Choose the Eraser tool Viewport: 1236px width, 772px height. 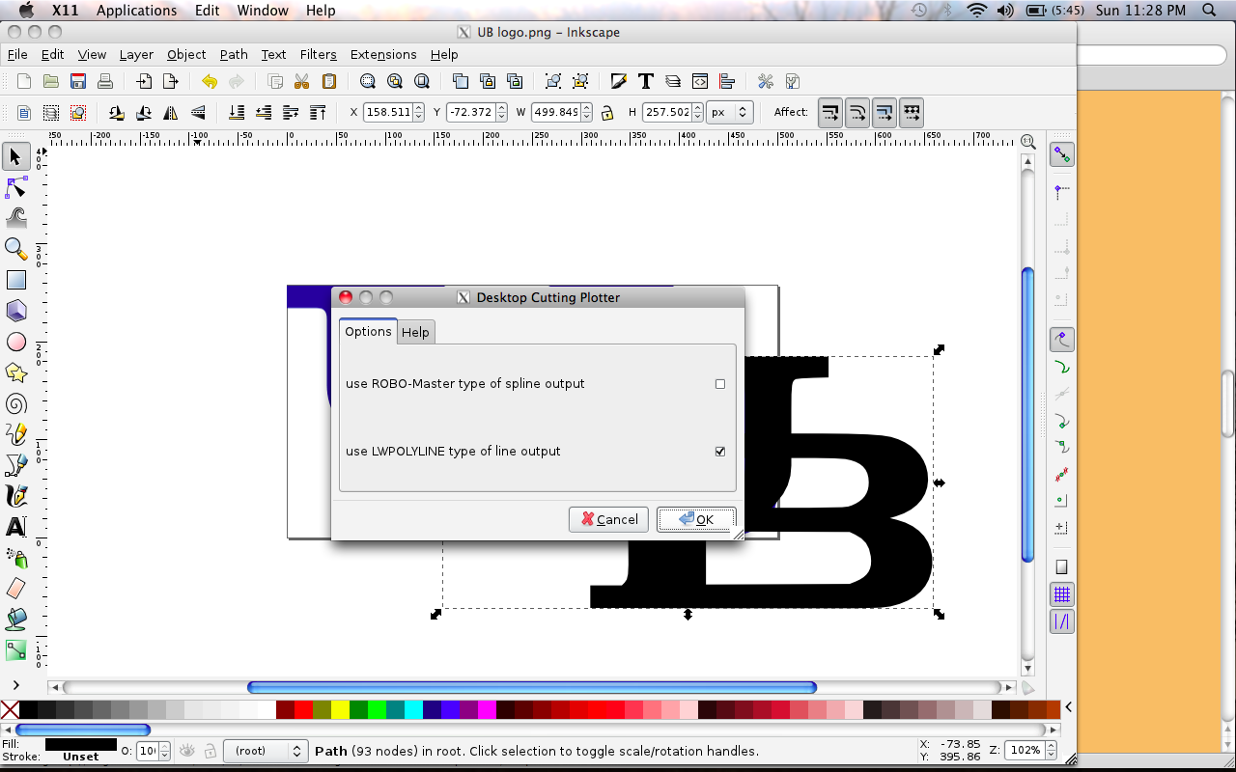[x=16, y=589]
